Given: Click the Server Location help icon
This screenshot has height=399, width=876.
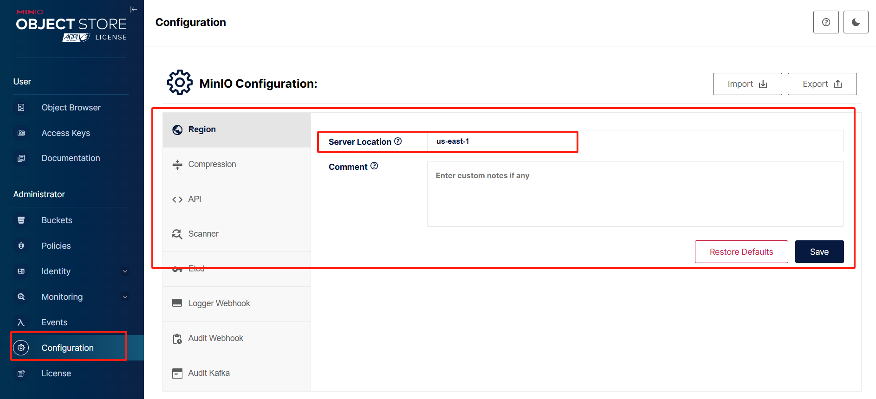Looking at the screenshot, I should 398,142.
